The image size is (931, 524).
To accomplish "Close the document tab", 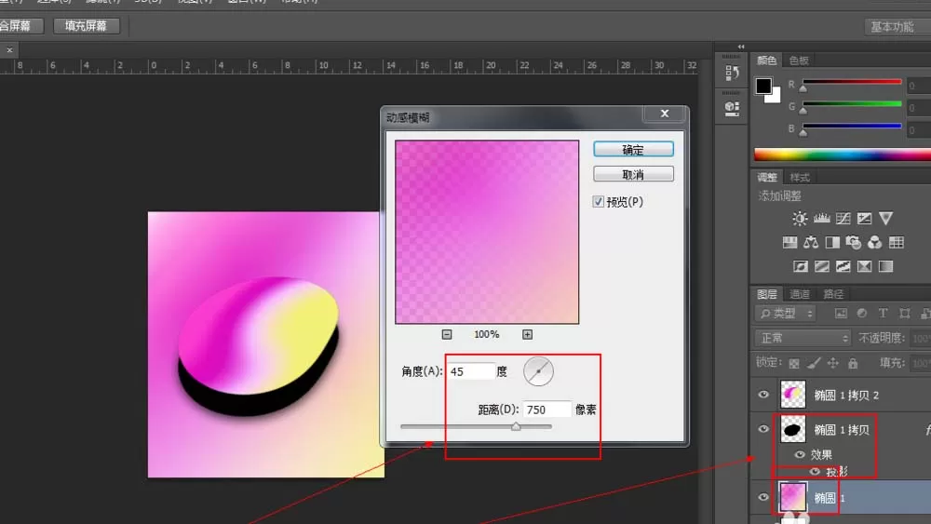I will (9, 50).
